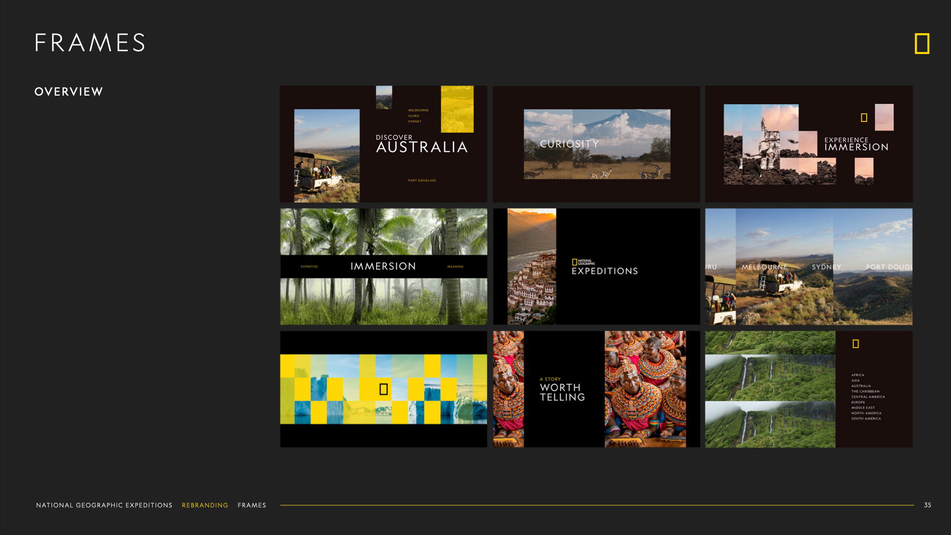Viewport: 951px width, 535px height.
Task: Click the FRAMES slide title
Action: click(90, 43)
